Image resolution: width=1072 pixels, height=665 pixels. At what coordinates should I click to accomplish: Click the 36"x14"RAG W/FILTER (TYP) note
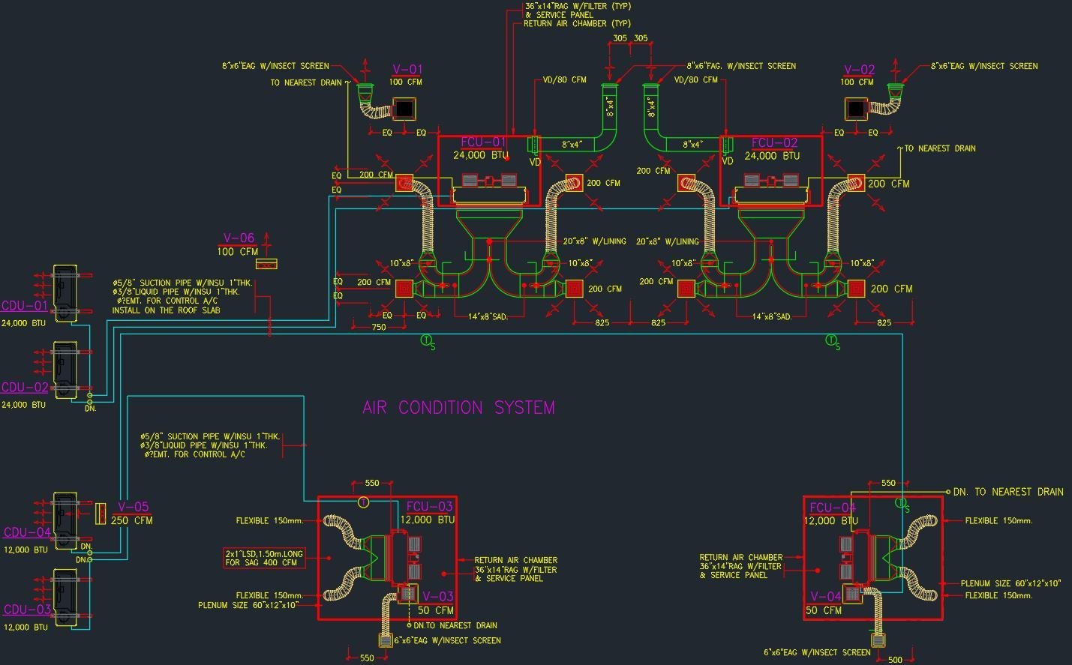[578, 6]
